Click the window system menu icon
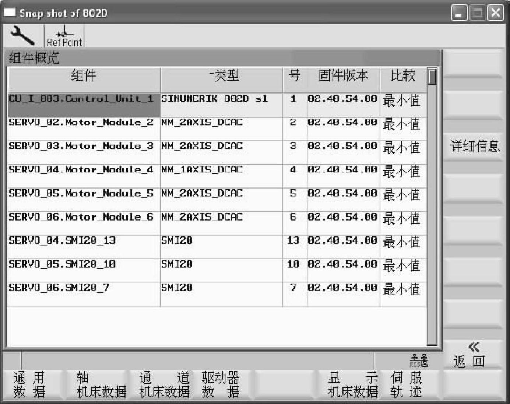The image size is (510, 404). tap(10, 13)
